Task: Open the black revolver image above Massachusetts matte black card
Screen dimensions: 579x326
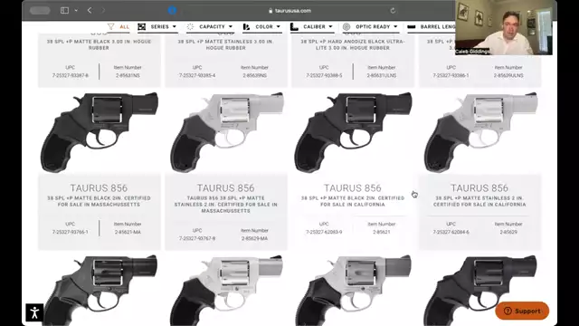Action: tap(99, 132)
